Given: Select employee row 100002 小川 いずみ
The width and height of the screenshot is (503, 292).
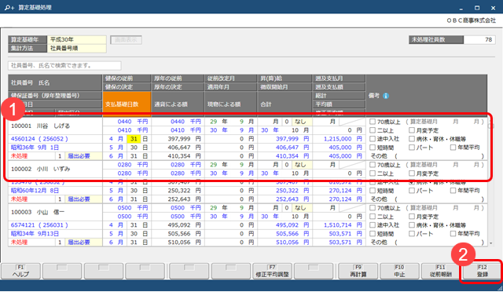Looking at the screenshot, I should point(56,169).
